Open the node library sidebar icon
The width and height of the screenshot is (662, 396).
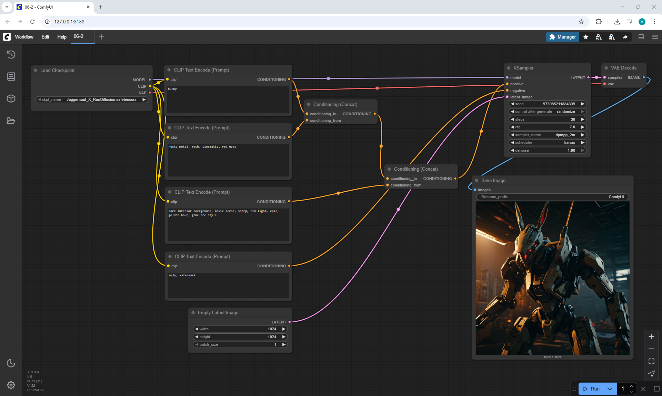point(11,76)
